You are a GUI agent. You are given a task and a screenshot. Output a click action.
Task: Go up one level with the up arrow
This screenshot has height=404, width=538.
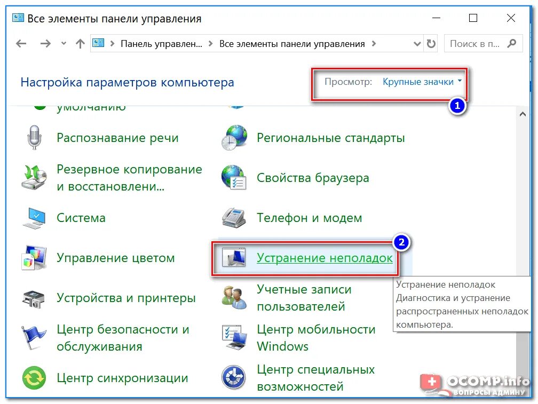click(x=80, y=44)
